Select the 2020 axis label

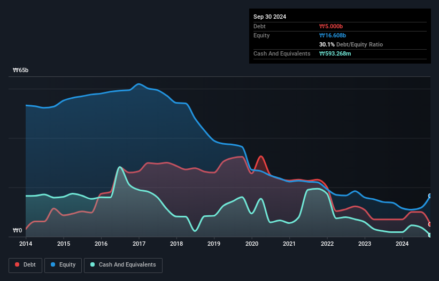tap(252, 244)
